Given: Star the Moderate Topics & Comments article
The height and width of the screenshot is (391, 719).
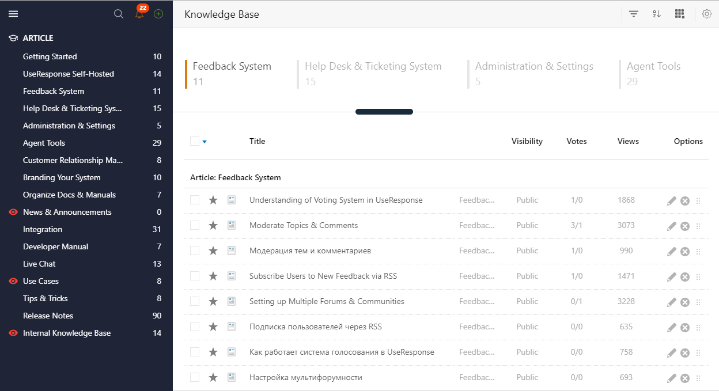Looking at the screenshot, I should [x=213, y=225].
